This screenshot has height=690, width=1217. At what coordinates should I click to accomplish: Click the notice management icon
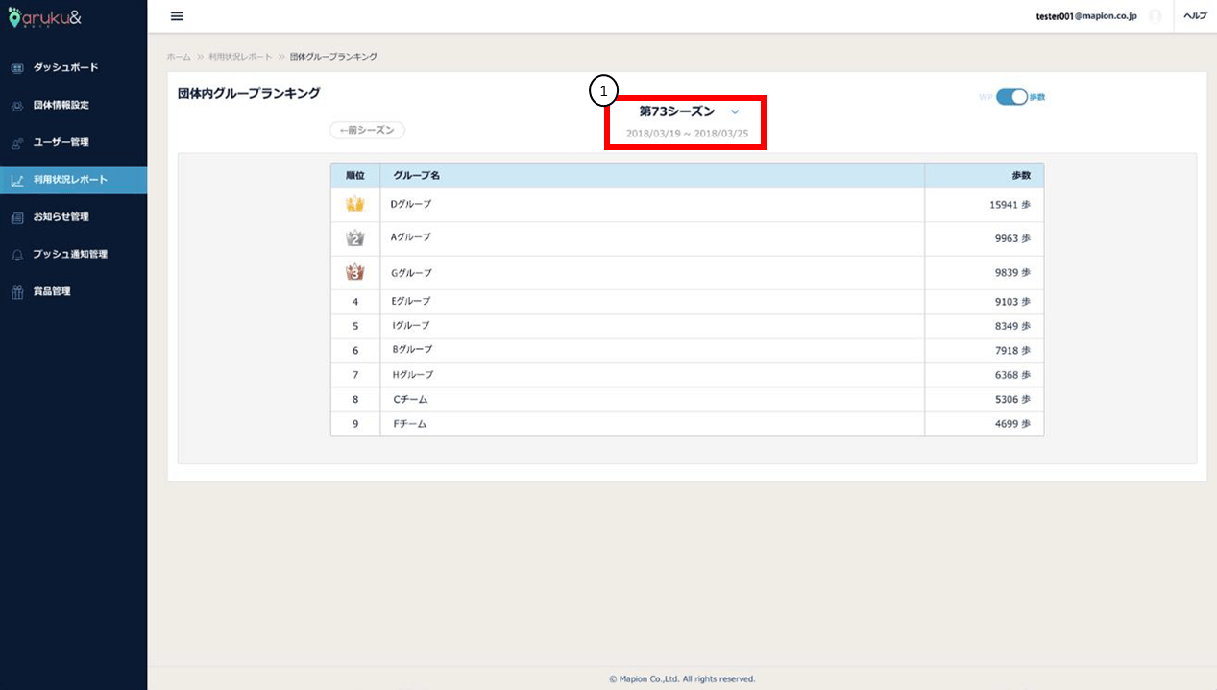(x=16, y=217)
